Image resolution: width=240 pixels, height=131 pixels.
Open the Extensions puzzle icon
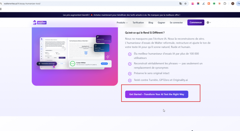pyautogui.click(x=225, y=3)
